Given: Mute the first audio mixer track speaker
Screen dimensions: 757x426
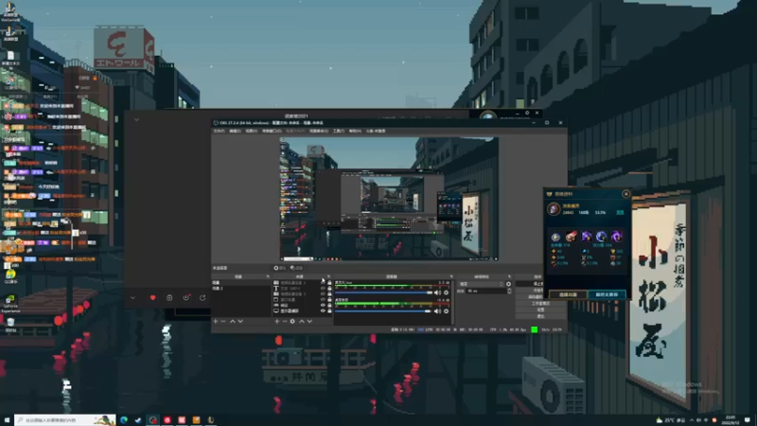Looking at the screenshot, I should [x=437, y=293].
